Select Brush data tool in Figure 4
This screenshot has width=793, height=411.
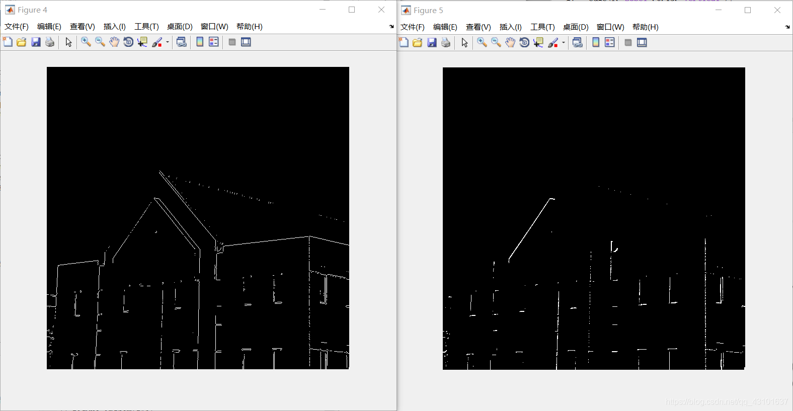tap(157, 42)
